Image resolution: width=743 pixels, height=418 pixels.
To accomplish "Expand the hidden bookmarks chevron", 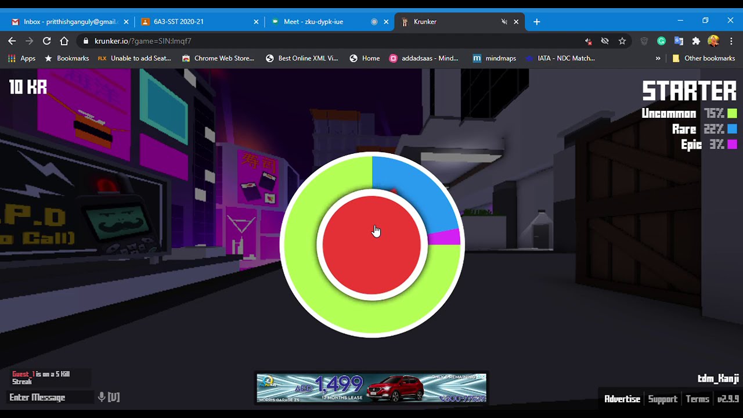I will pos(658,58).
